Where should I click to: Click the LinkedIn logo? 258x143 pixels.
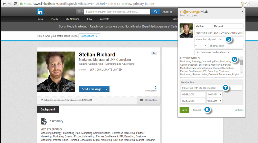click(40, 12)
